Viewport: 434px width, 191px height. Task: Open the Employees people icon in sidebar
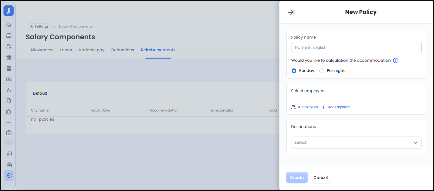(9, 46)
